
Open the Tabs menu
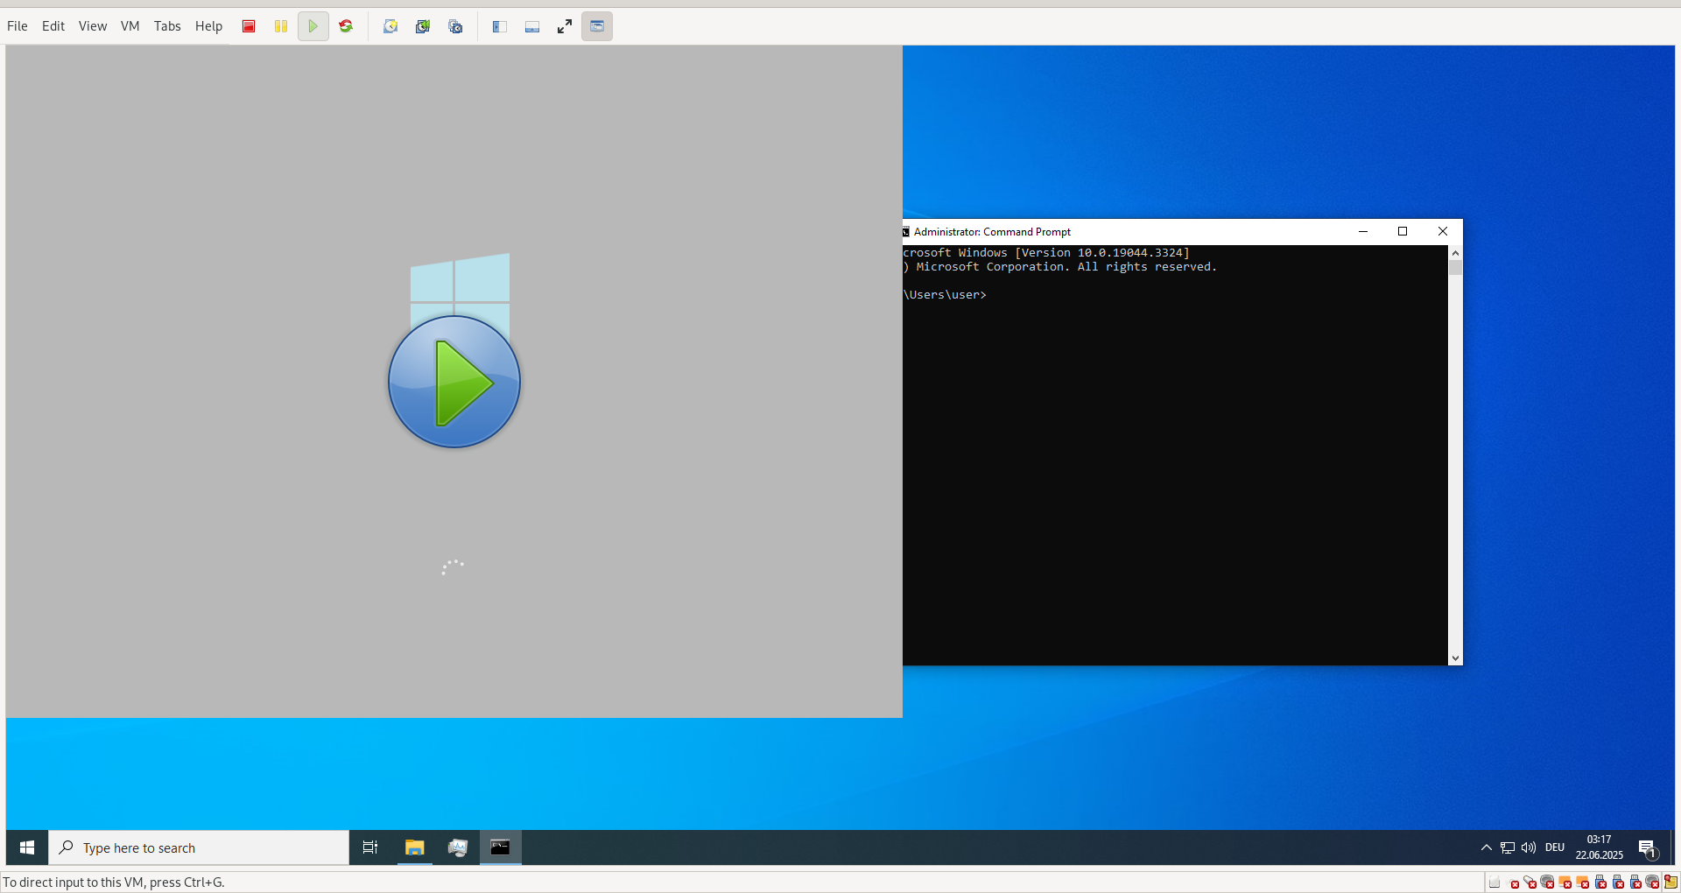pyautogui.click(x=167, y=26)
